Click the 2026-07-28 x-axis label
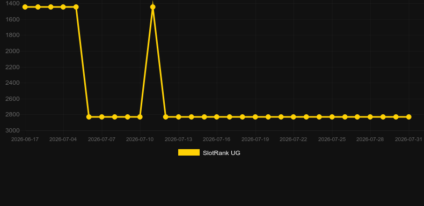Image resolution: width=424 pixels, height=206 pixels. pyautogui.click(x=370, y=139)
